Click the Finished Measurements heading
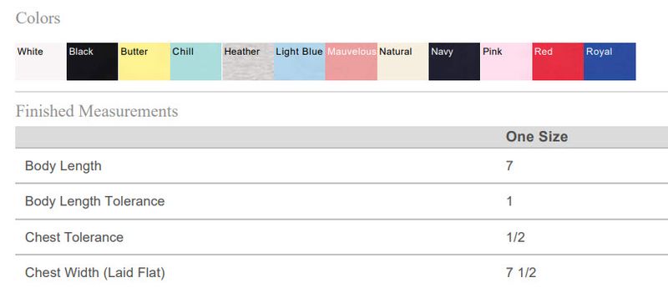 97,111
